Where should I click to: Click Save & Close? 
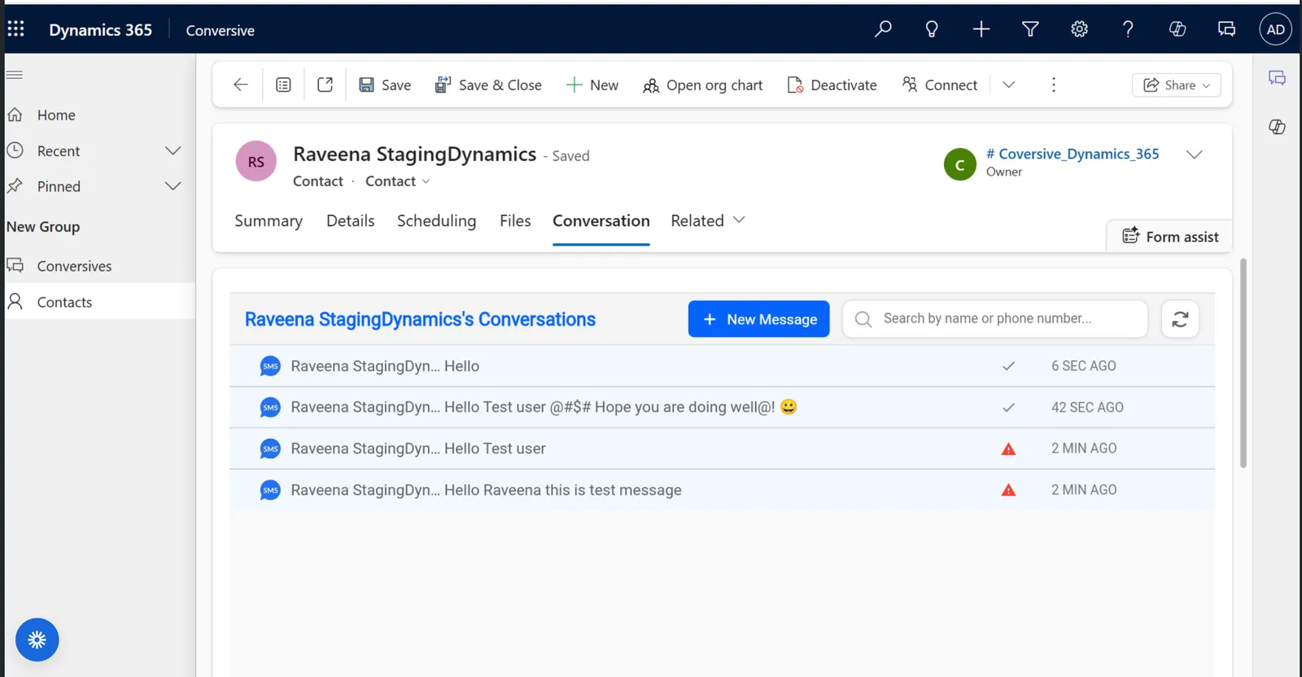pyautogui.click(x=488, y=85)
